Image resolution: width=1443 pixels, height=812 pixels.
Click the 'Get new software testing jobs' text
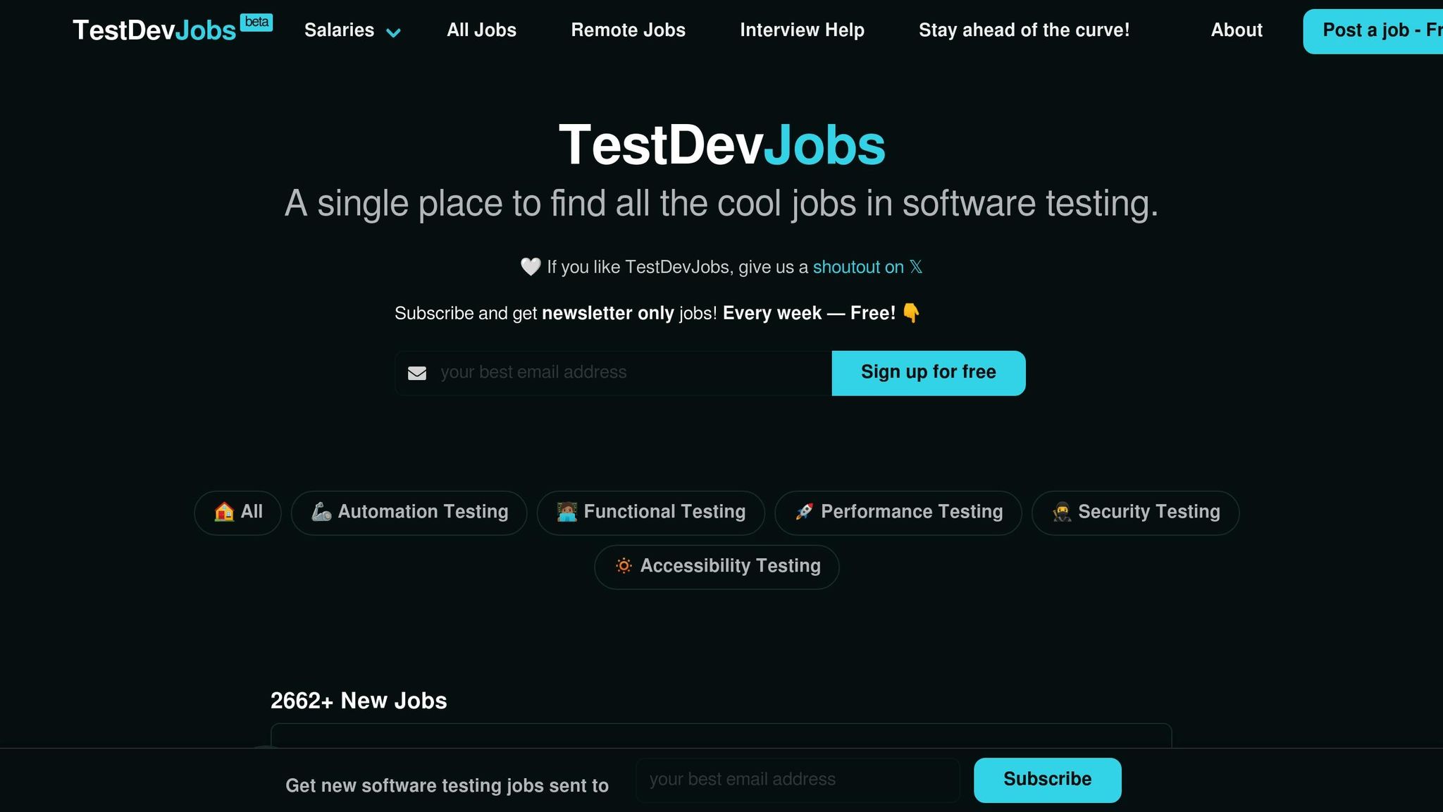[447, 786]
